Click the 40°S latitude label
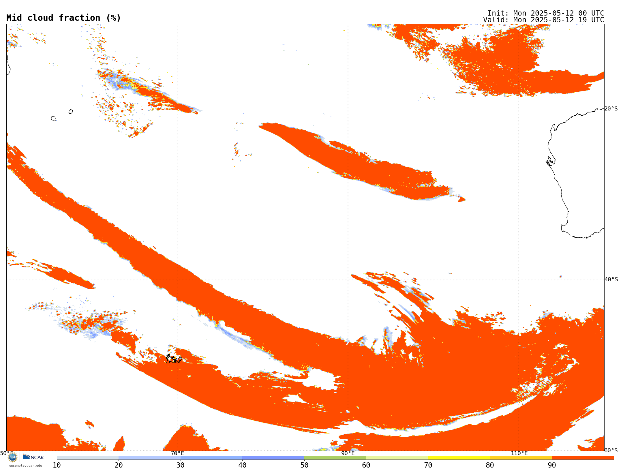The width and height of the screenshot is (623, 469). [x=611, y=279]
